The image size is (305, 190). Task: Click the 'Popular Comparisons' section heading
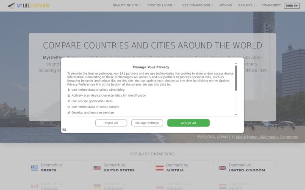click(x=152, y=154)
